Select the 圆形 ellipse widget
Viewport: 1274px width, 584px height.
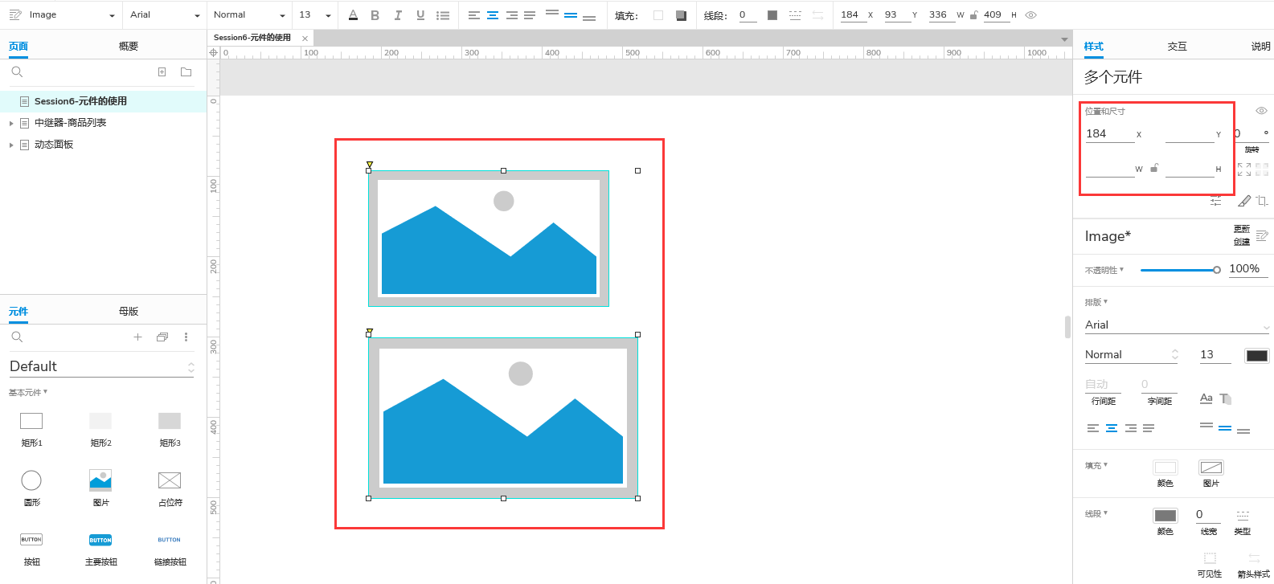coord(31,488)
